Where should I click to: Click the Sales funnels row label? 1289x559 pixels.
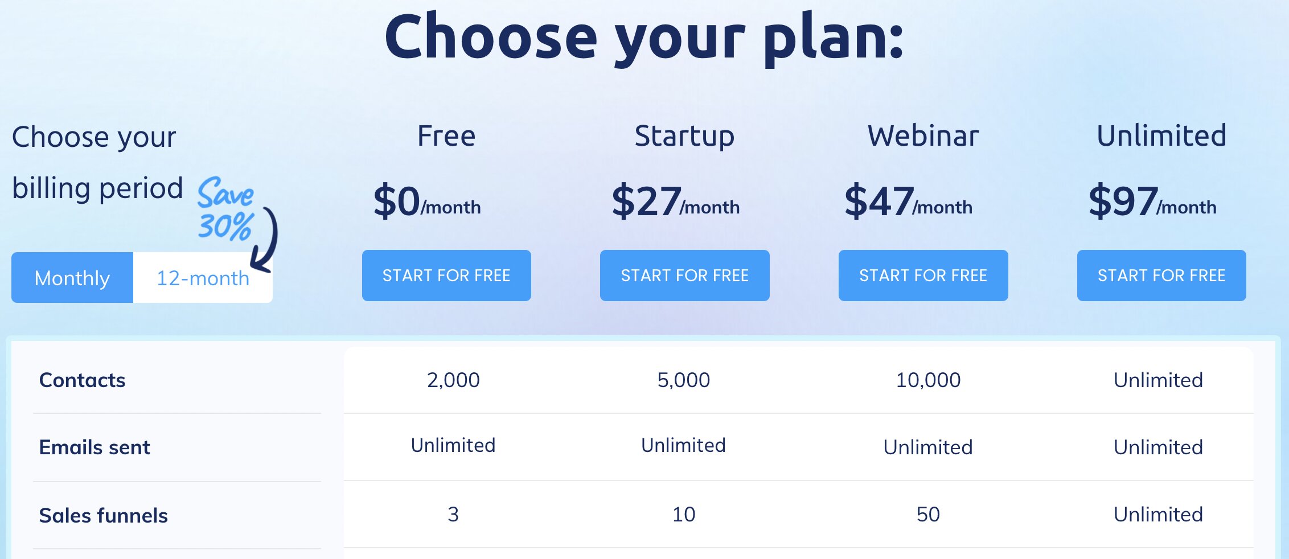[104, 515]
